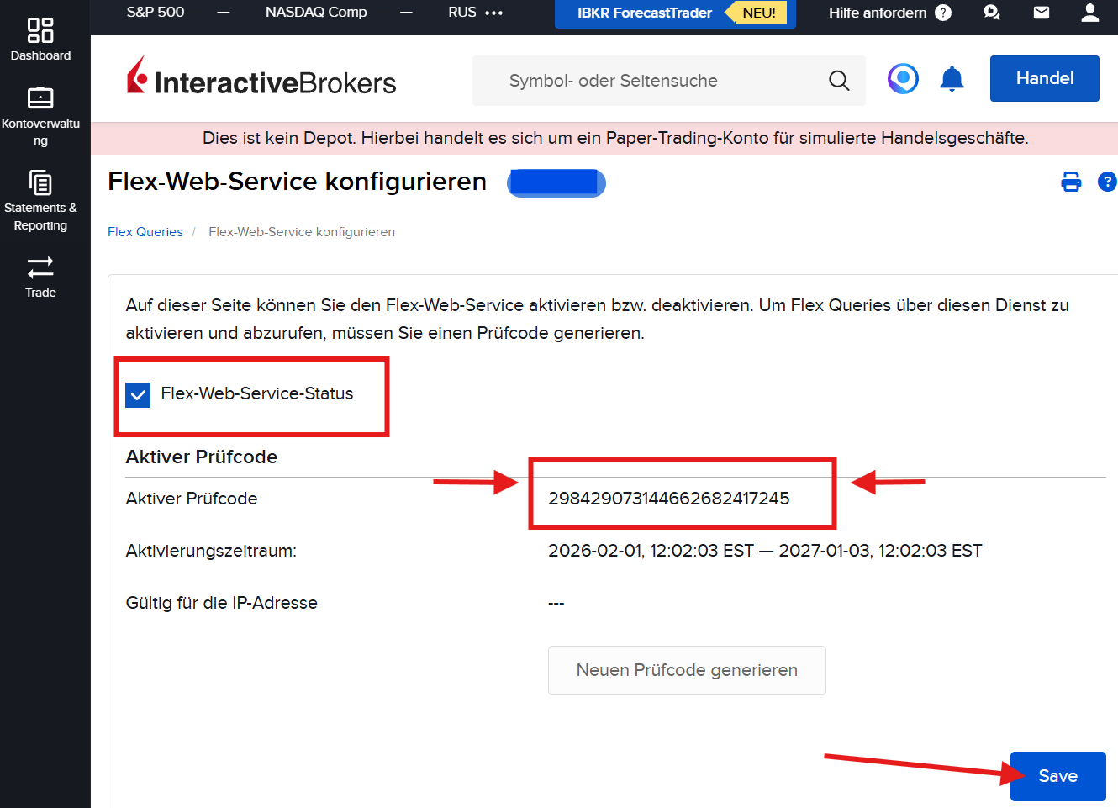1118x808 pixels.
Task: Toggle the blue switch next to page title
Action: (x=556, y=182)
